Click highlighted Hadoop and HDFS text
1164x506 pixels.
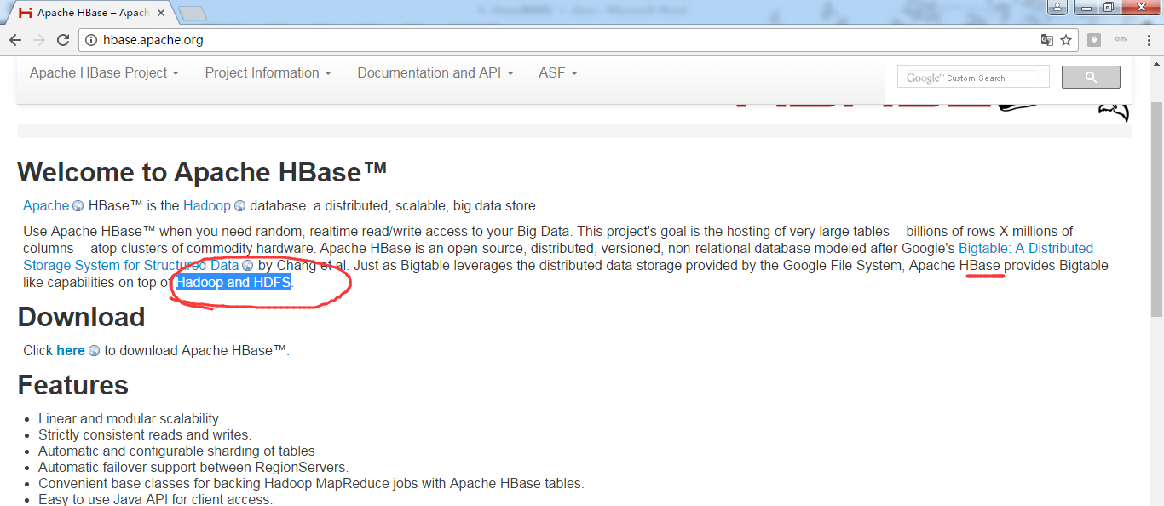tap(233, 282)
